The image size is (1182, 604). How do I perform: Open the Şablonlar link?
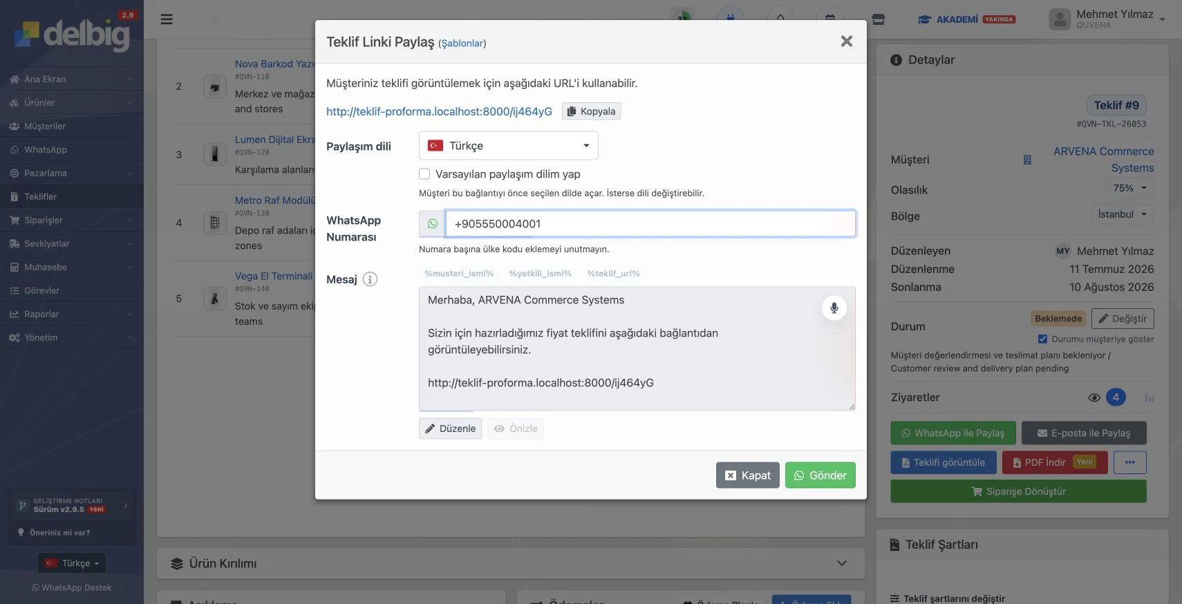point(462,44)
